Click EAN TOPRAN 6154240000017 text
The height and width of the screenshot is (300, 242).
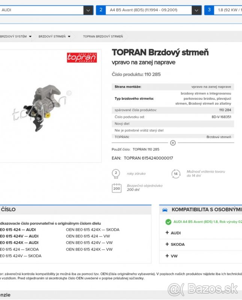click(x=142, y=158)
